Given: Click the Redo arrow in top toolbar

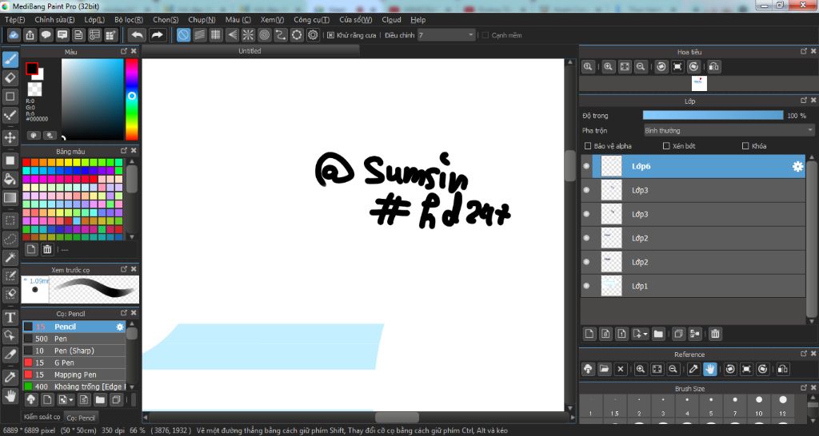Looking at the screenshot, I should (x=157, y=35).
